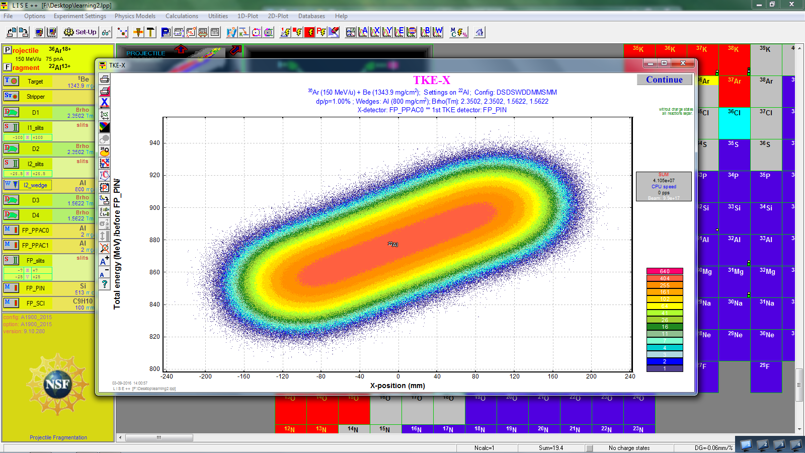The image size is (805, 453).
Task: Open the 2D-Plot menu
Action: (278, 16)
